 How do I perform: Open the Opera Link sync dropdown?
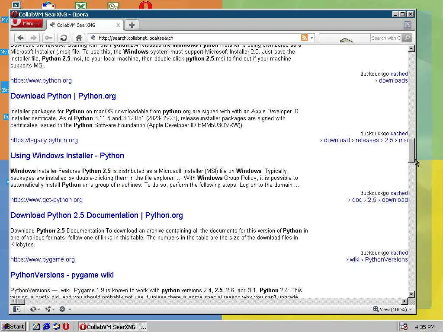pos(35,309)
